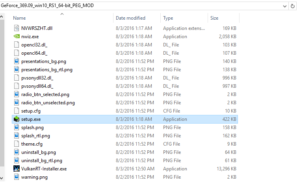Click the warning.png image icon

click(x=17, y=177)
